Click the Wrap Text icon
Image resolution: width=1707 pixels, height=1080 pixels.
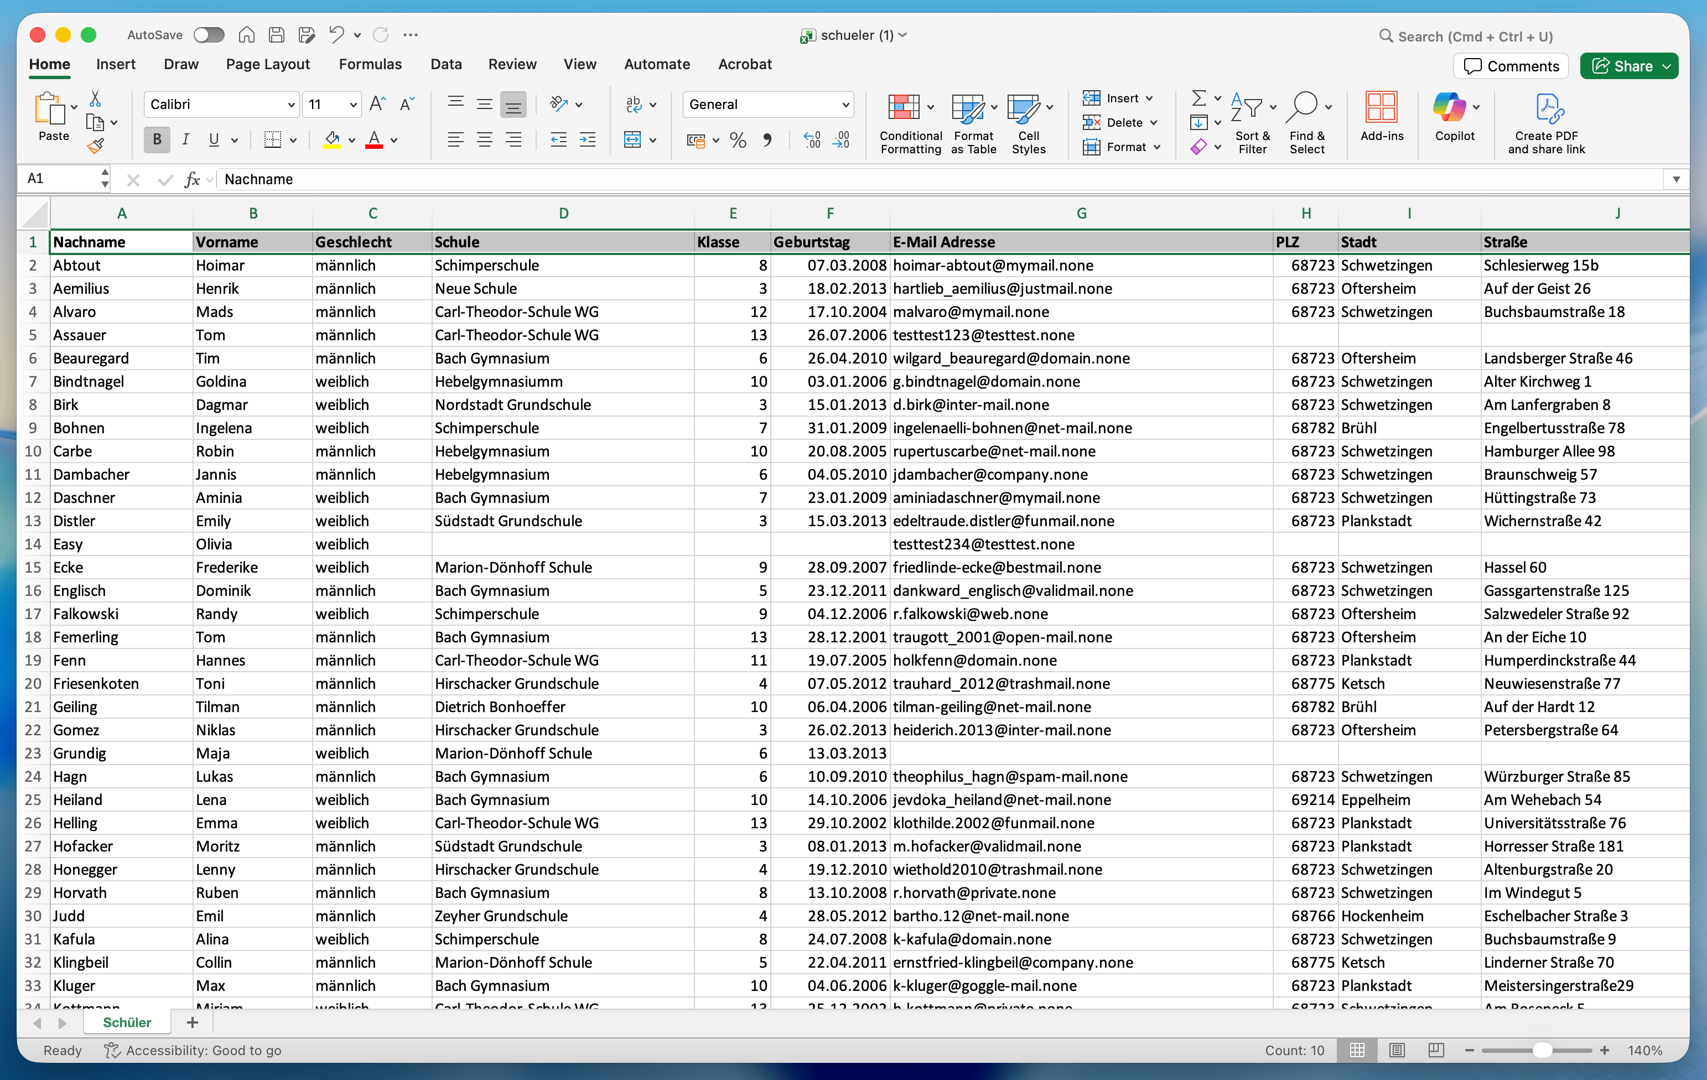(634, 104)
